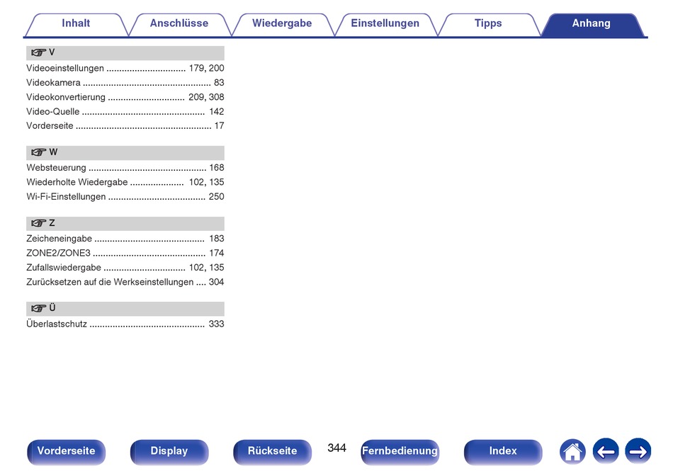Click the Wi-Fi-Einstellungen entry text
This screenshot has height=471, width=673.
pos(66,197)
